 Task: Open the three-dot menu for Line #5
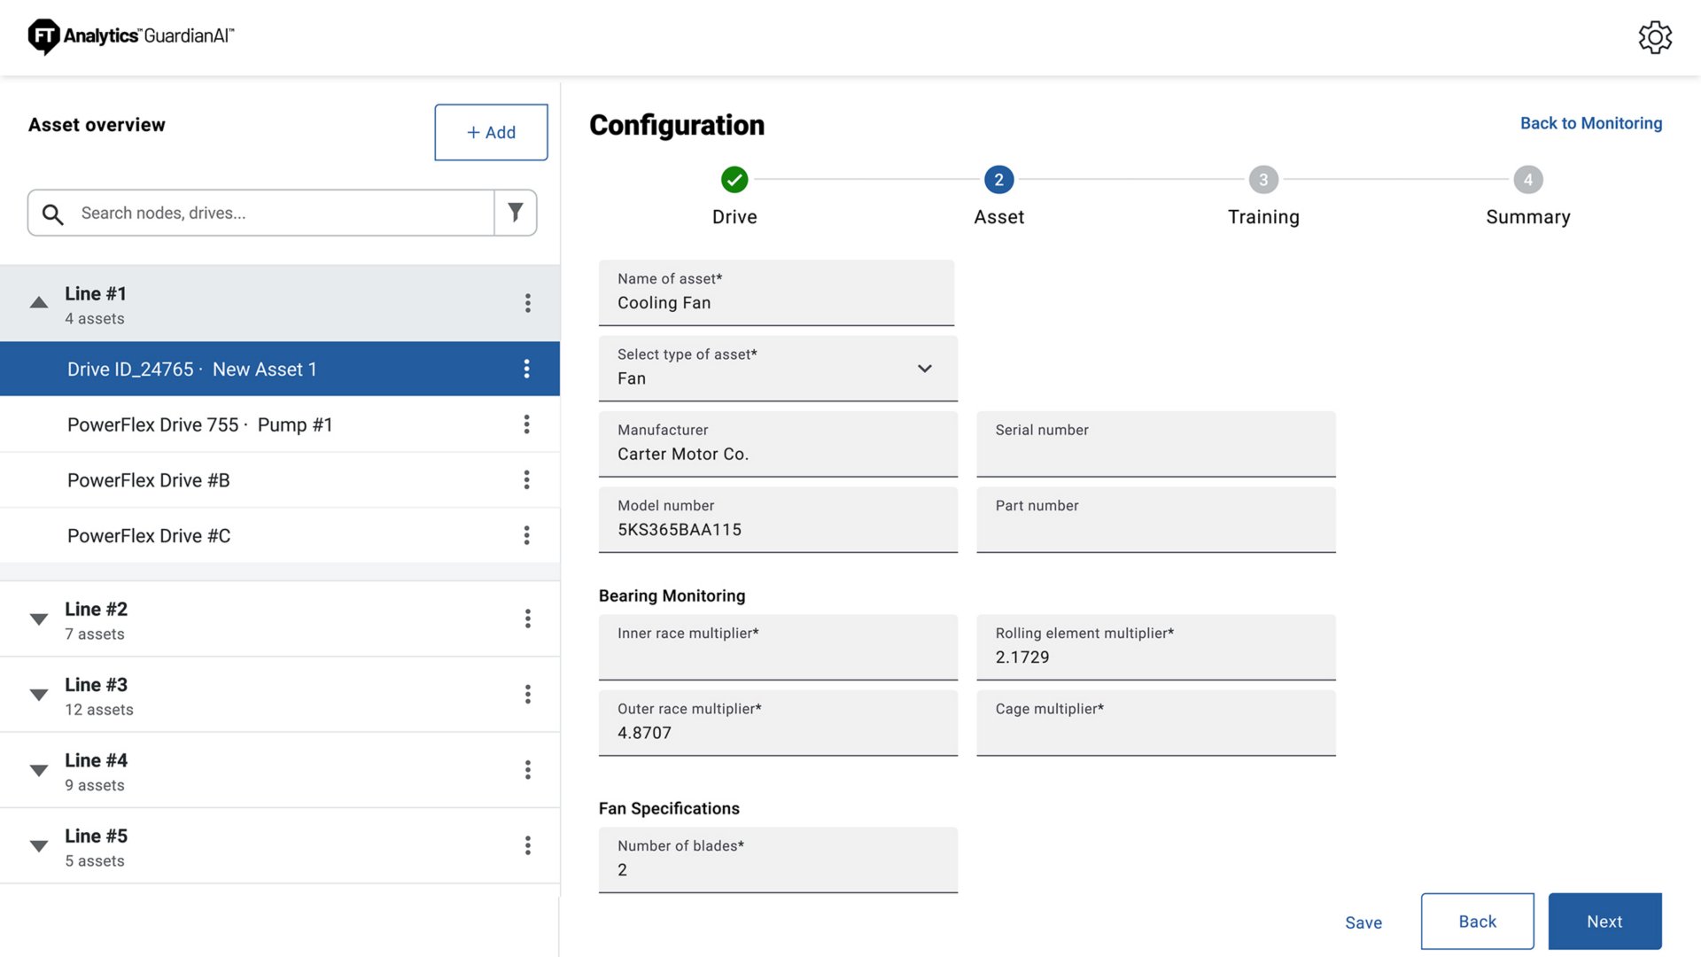[x=527, y=845]
